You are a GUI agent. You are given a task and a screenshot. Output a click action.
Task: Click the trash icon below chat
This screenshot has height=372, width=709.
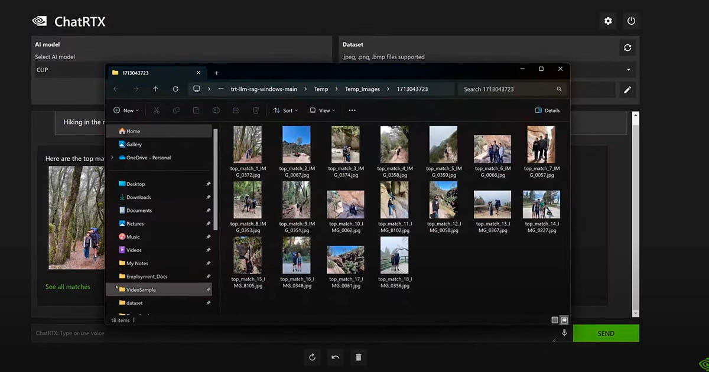[x=358, y=357]
